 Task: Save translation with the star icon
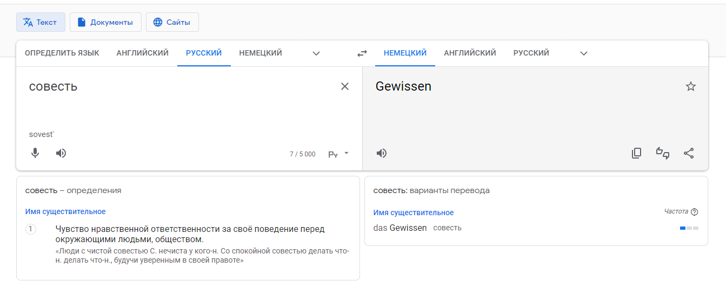point(690,86)
